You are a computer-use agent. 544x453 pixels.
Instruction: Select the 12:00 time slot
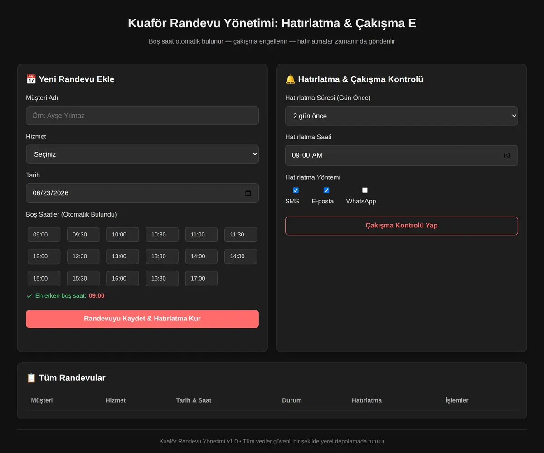click(44, 256)
